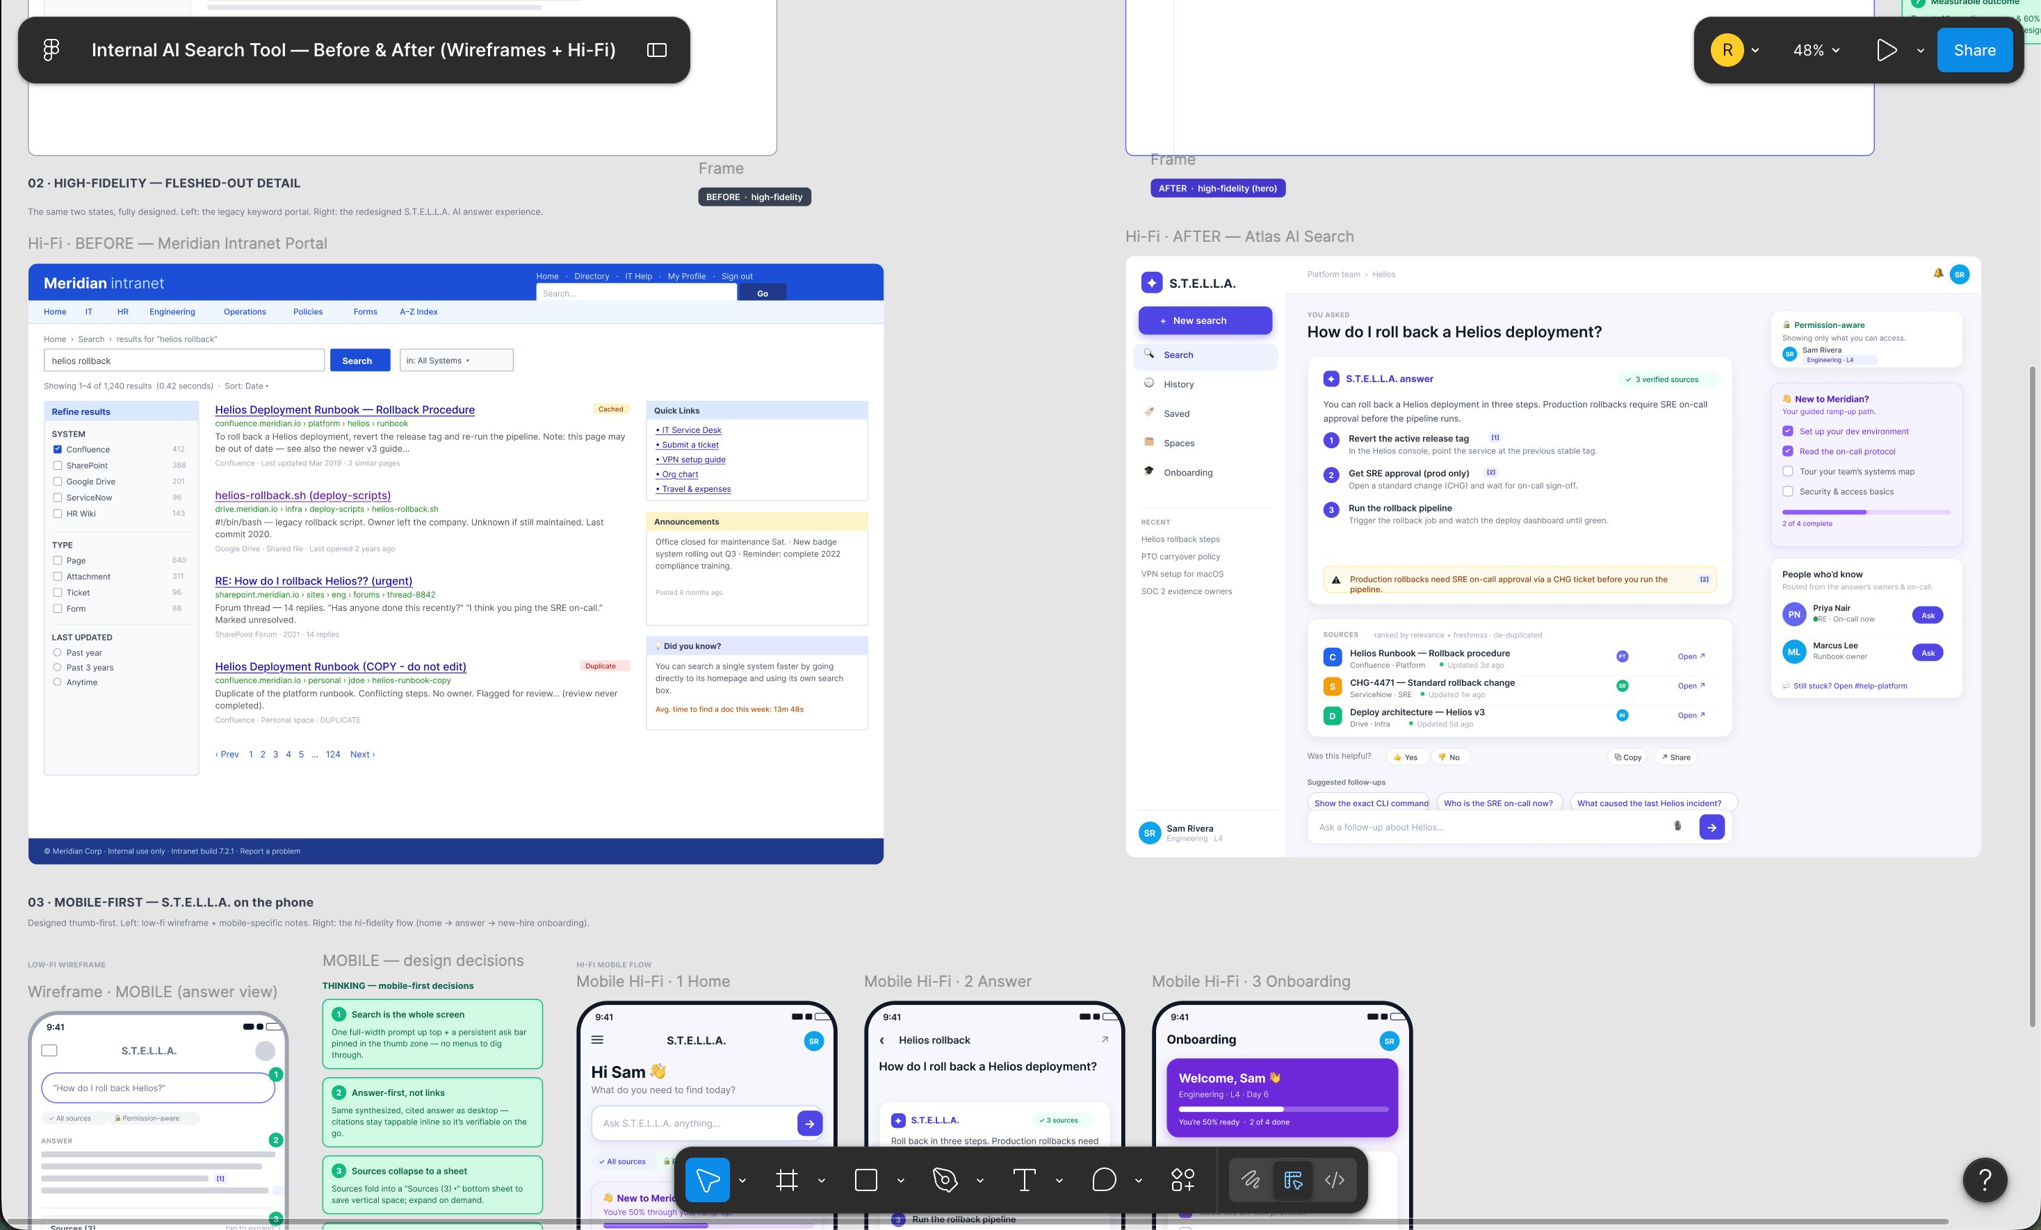Click the S.T.E.L.L.A. sidebar logo icon
Viewport: 2041px width, 1230px height.
pos(1151,282)
